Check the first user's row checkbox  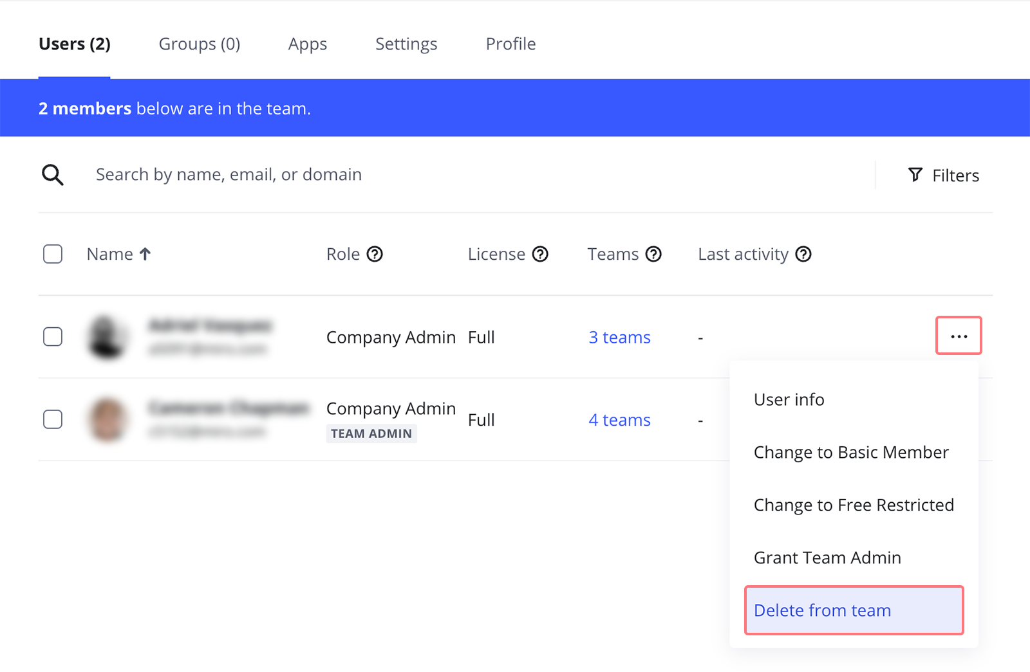coord(53,337)
